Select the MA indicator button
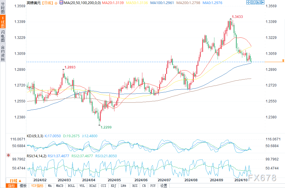Viewport: 285px width, 188px height. 50,186
